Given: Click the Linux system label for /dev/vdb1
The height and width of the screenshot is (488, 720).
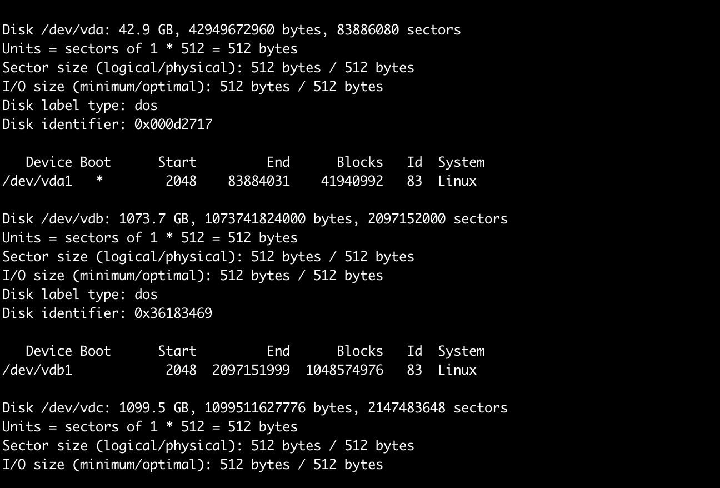Looking at the screenshot, I should point(457,370).
